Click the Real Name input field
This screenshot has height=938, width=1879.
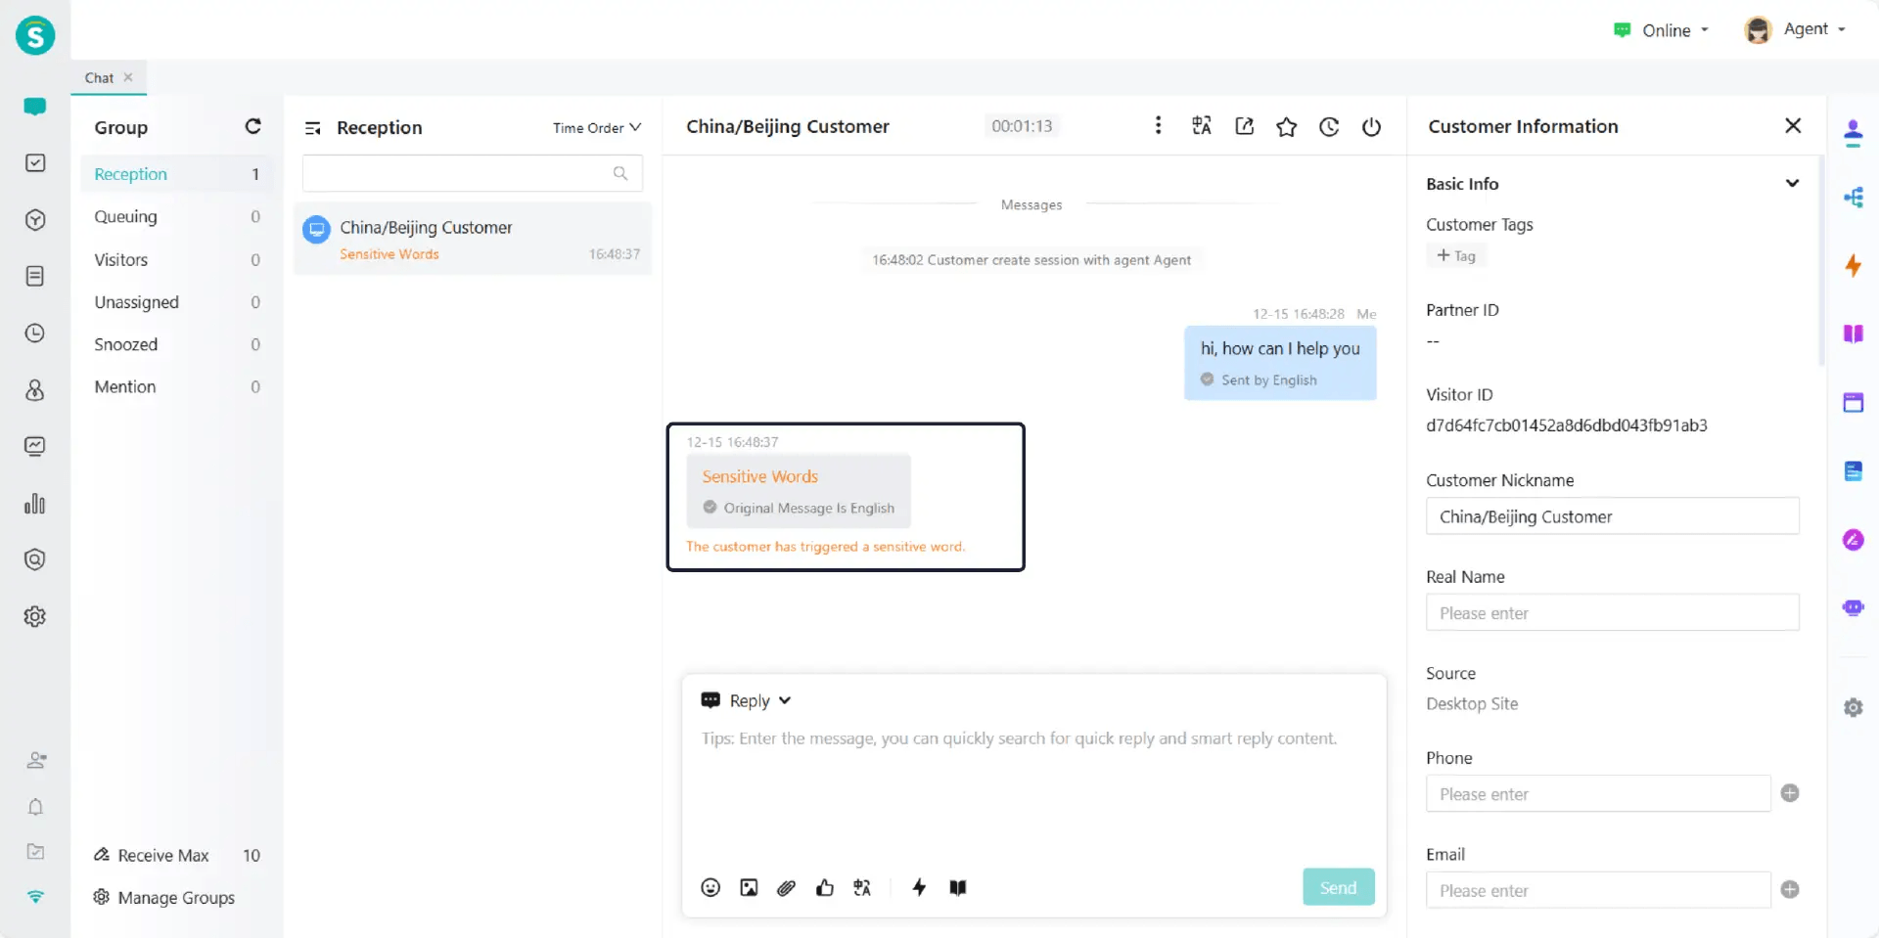point(1612,613)
